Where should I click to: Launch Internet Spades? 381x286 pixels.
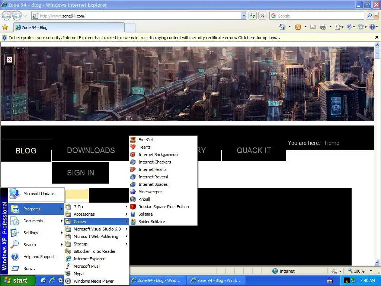163,184
